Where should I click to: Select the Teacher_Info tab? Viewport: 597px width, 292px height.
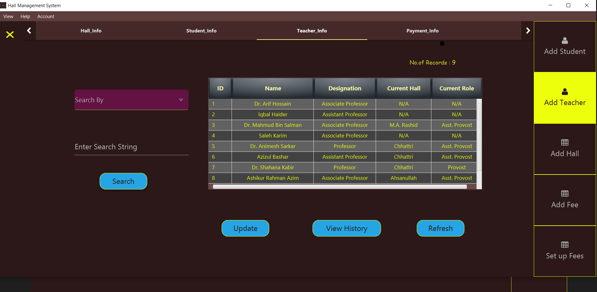(312, 31)
